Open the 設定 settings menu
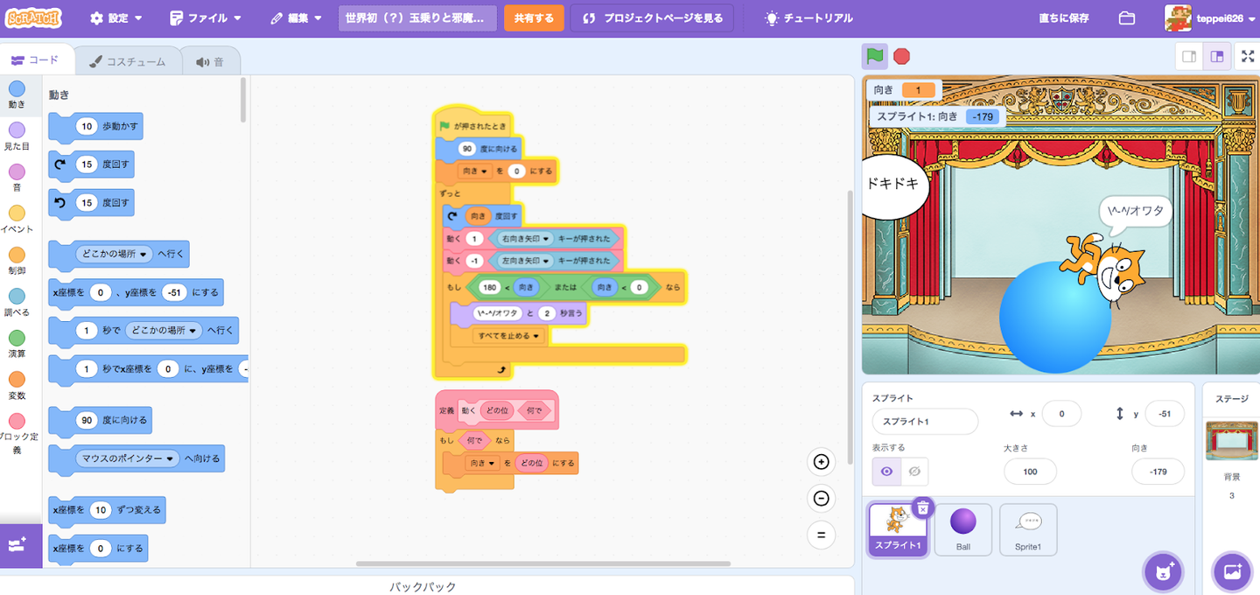1260x595 pixels. pos(116,17)
